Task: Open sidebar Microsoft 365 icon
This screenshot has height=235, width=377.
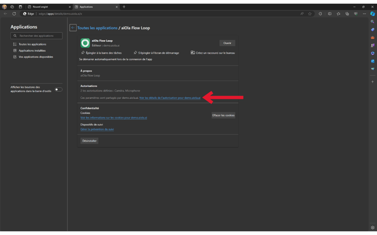Action: point(373,53)
